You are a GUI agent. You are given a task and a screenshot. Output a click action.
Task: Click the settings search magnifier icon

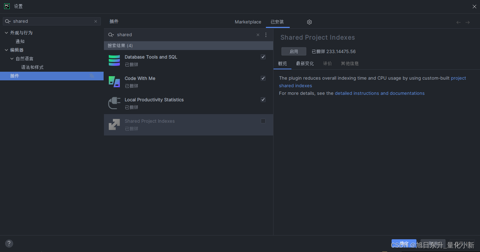click(x=8, y=21)
